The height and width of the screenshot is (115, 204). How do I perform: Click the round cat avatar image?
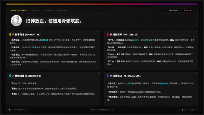coord(16,21)
